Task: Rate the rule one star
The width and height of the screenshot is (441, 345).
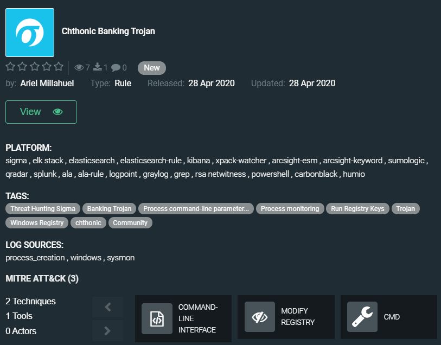Action: tap(10, 67)
